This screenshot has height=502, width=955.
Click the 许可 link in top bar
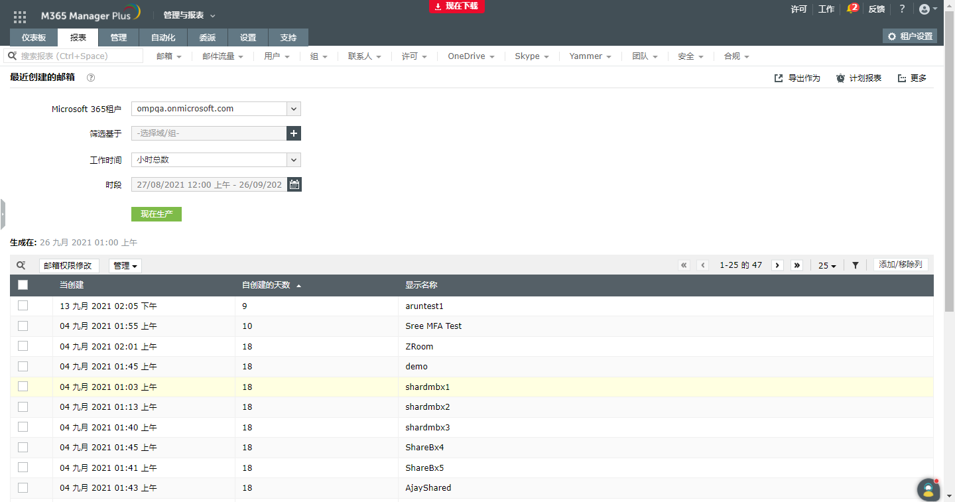point(799,9)
